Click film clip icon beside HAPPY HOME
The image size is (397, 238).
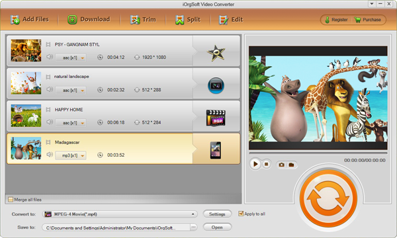[x=48, y=110]
